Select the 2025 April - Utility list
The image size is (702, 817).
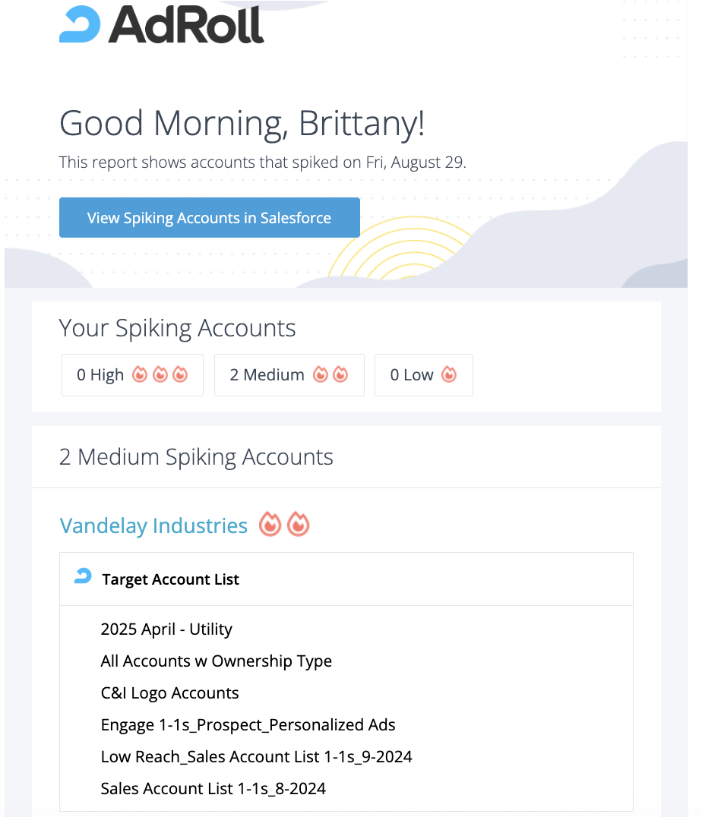166,629
